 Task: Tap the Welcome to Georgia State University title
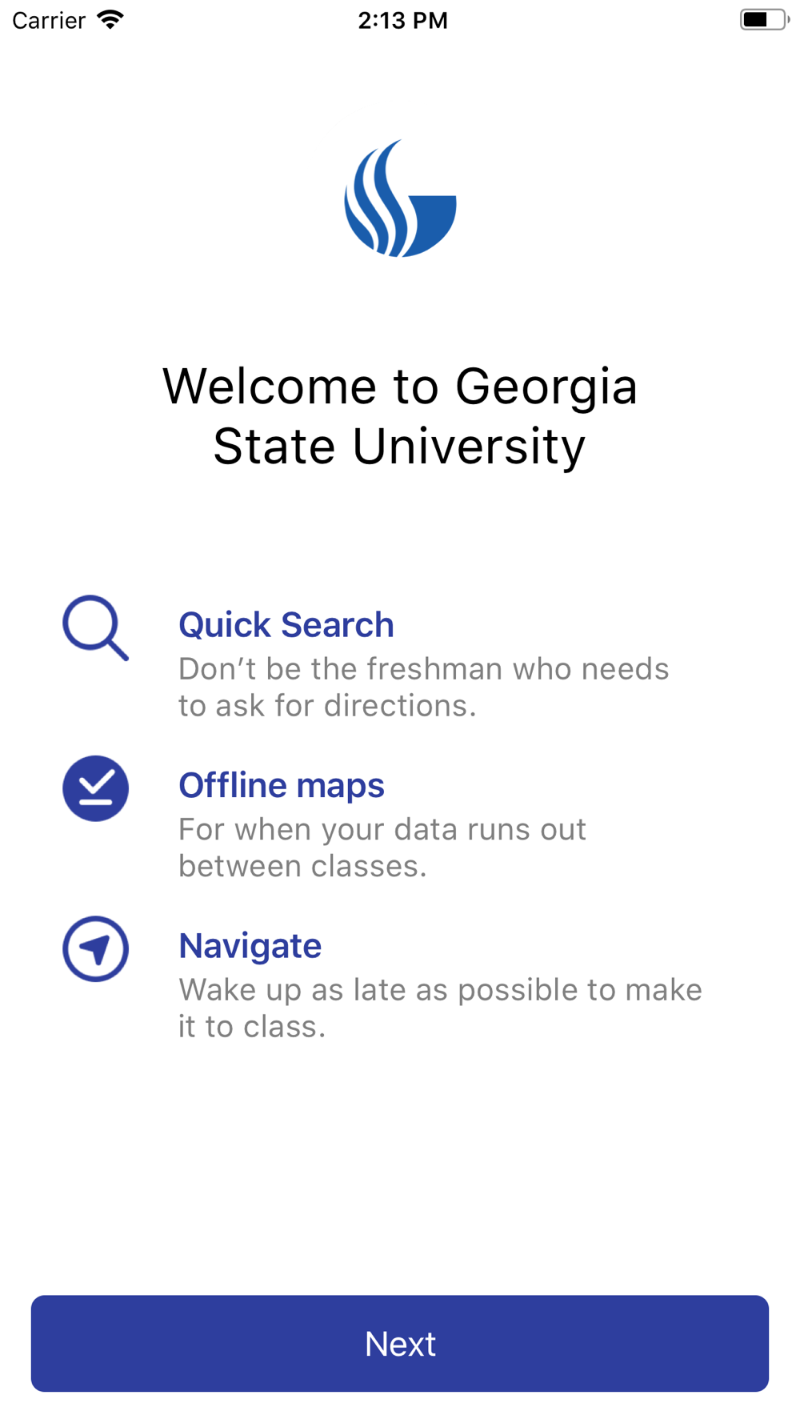[400, 416]
